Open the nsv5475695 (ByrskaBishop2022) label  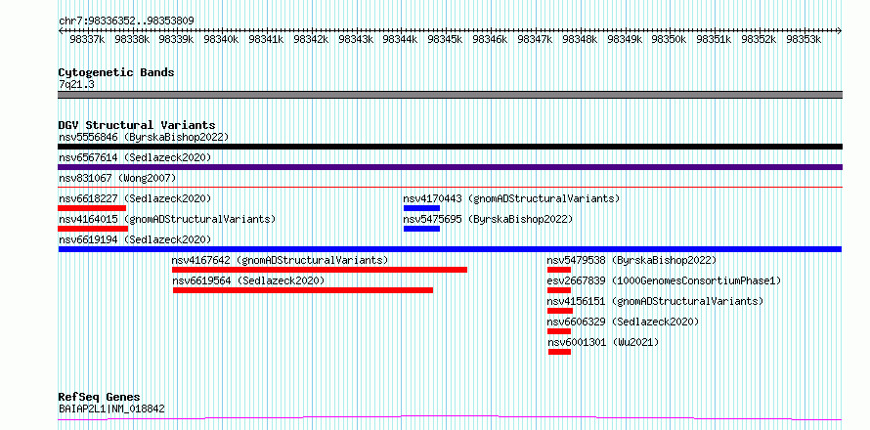488,219
